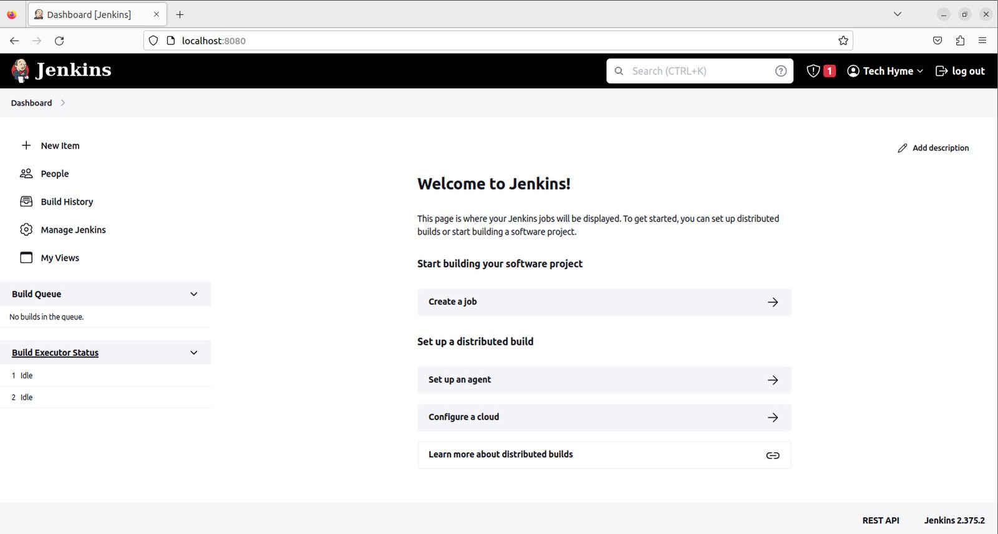Click the Configure a cloud button
The height and width of the screenshot is (534, 998).
(x=604, y=417)
